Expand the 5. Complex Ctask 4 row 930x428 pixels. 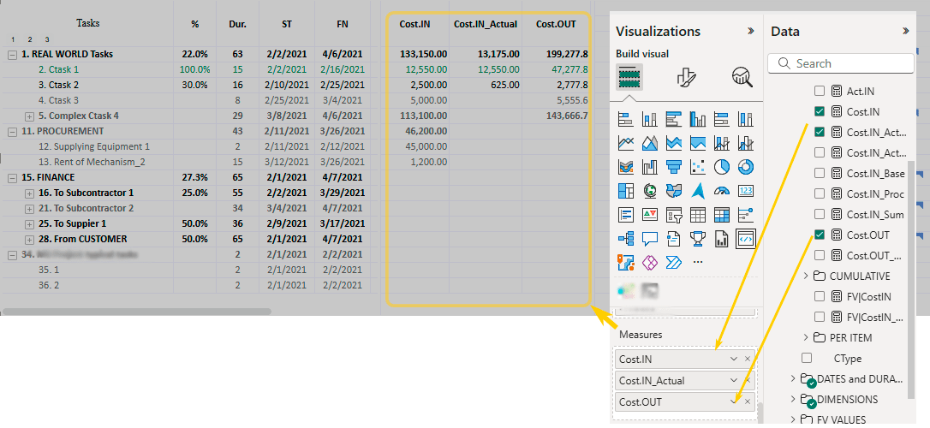(x=29, y=116)
